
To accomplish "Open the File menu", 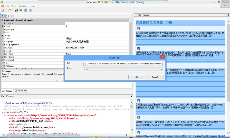I will (x=7, y=6).
